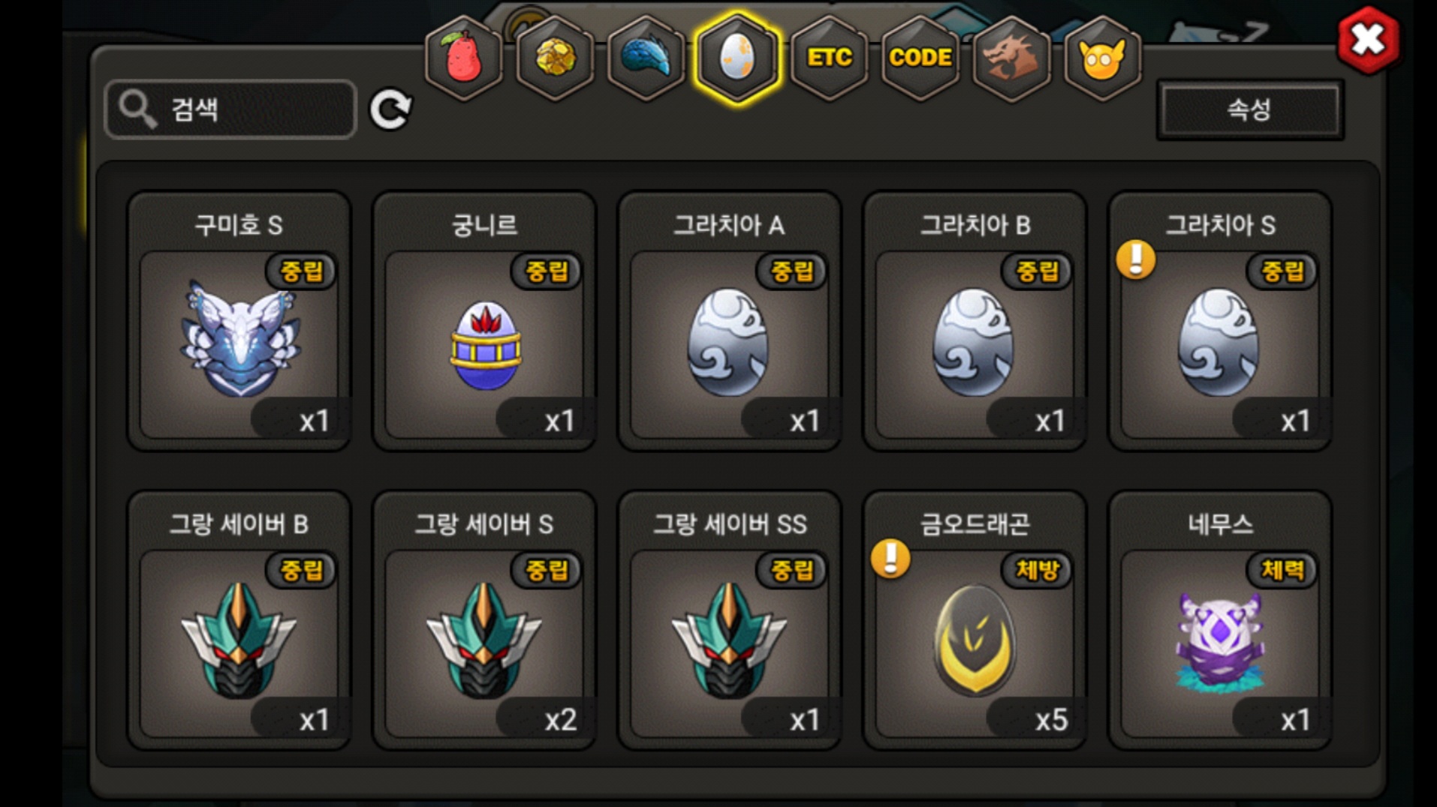Viewport: 1437px width, 807px height.
Task: Close the inventory with red X
Action: point(1368,40)
